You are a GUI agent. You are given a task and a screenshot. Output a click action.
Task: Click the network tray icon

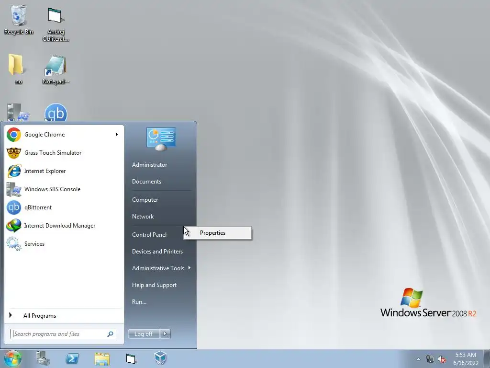click(x=430, y=359)
